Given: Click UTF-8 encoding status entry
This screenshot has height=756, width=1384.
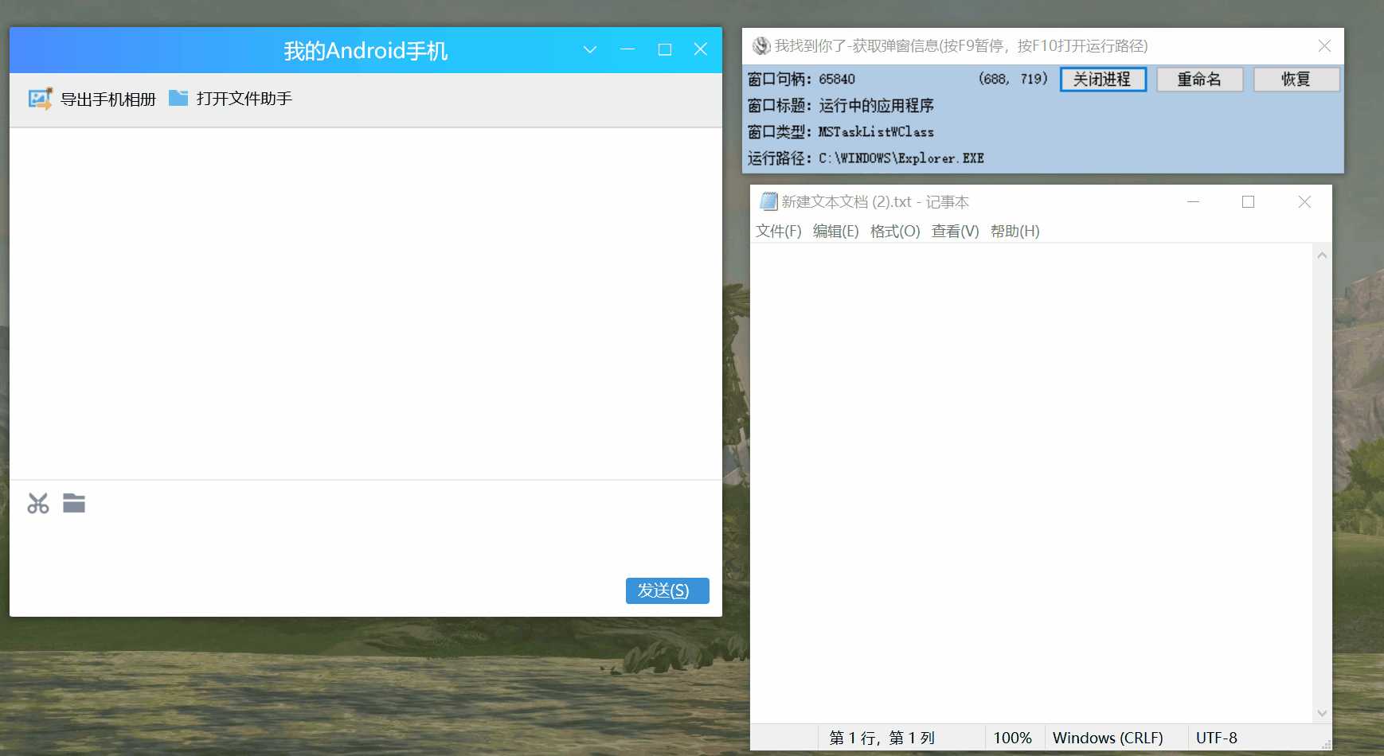Looking at the screenshot, I should point(1217,738).
